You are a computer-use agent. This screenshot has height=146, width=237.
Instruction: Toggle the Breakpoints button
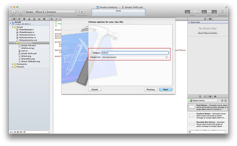click(82, 12)
